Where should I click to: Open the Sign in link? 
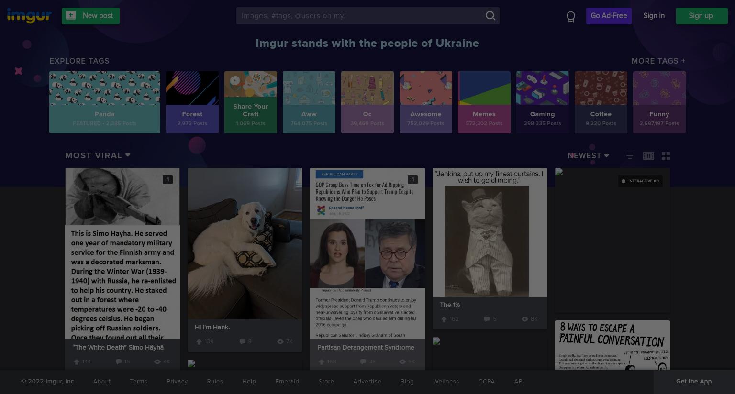click(654, 16)
